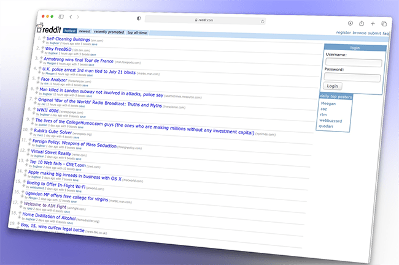
Task: Upvote the War of the Worlds post
Action: coord(36,99)
